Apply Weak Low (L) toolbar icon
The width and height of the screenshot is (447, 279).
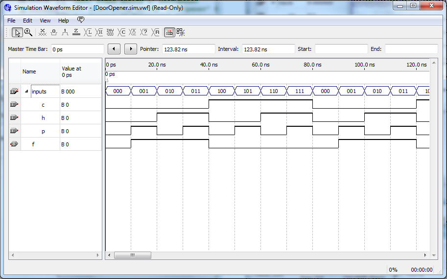click(88, 32)
